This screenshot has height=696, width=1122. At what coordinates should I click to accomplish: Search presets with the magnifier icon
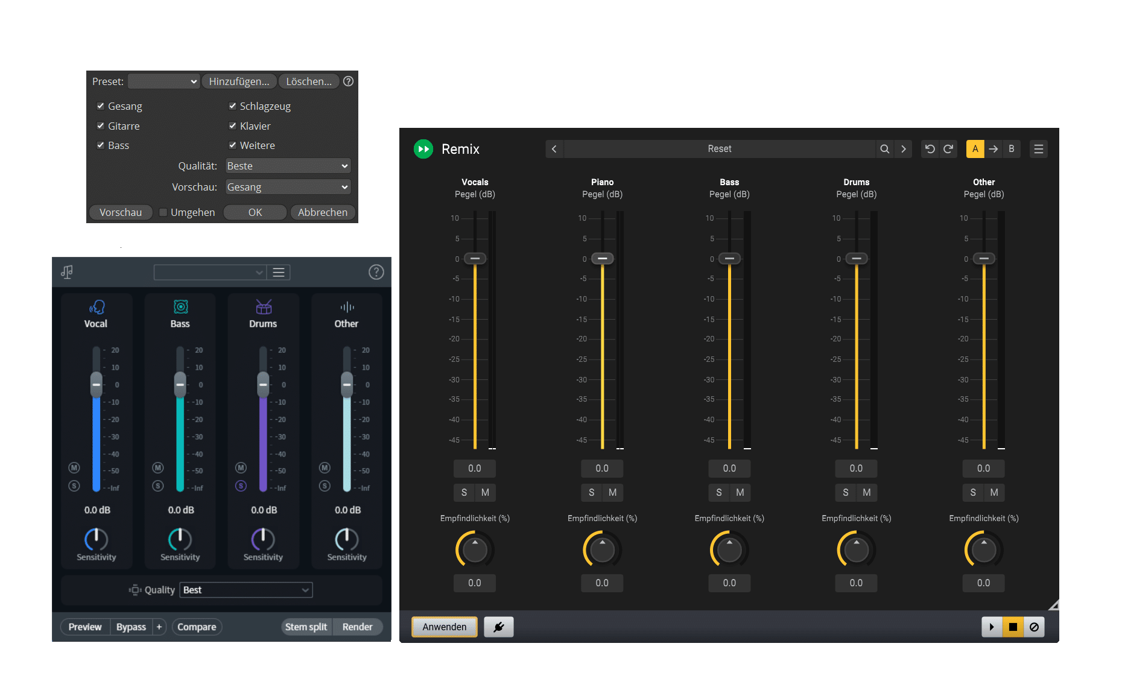pyautogui.click(x=884, y=149)
